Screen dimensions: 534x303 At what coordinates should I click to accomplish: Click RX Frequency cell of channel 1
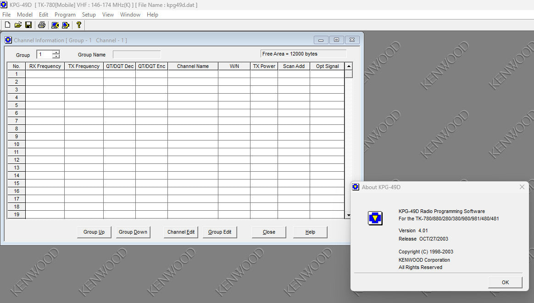[x=45, y=74]
